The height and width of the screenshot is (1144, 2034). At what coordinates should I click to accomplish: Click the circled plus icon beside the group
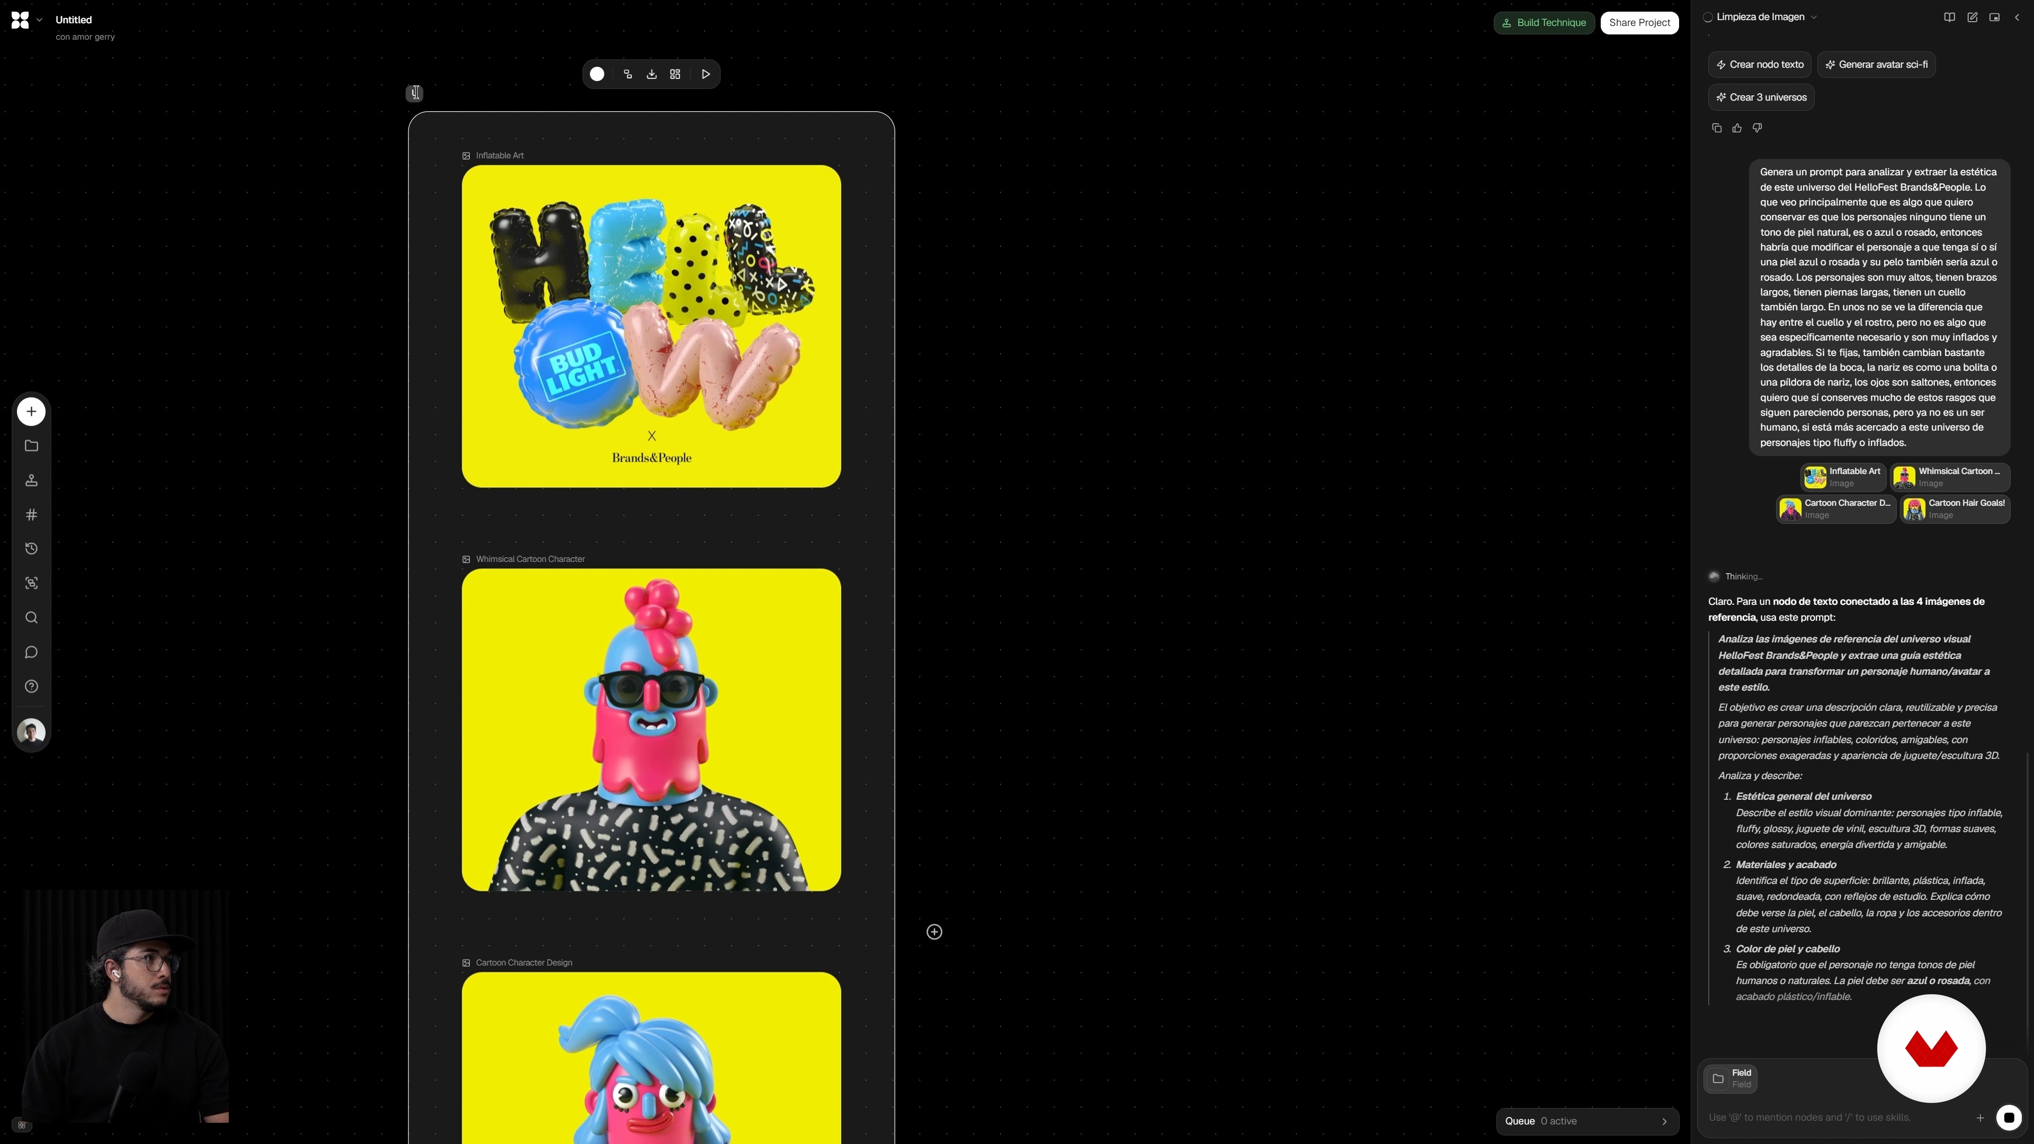[x=934, y=932]
